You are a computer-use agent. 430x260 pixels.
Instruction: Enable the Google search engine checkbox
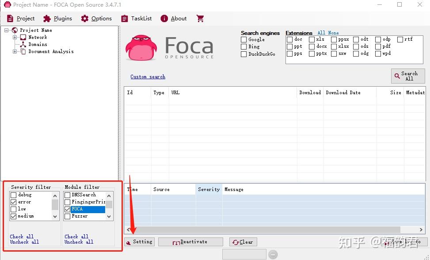click(243, 39)
